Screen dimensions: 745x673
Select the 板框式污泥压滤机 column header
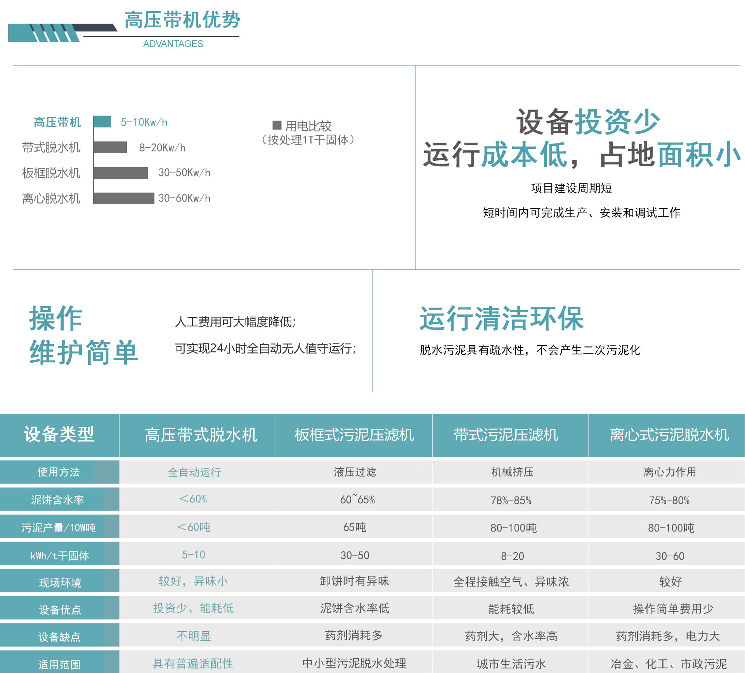pos(354,435)
